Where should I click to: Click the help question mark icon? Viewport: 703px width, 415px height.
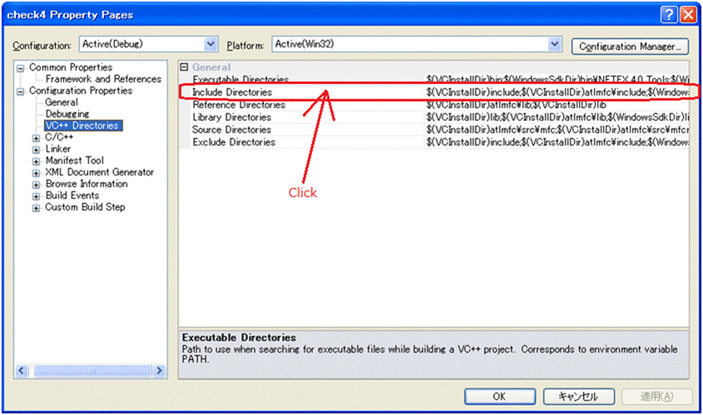[669, 14]
